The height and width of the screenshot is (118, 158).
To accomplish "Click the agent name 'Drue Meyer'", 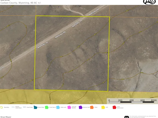I will (6, 117).
